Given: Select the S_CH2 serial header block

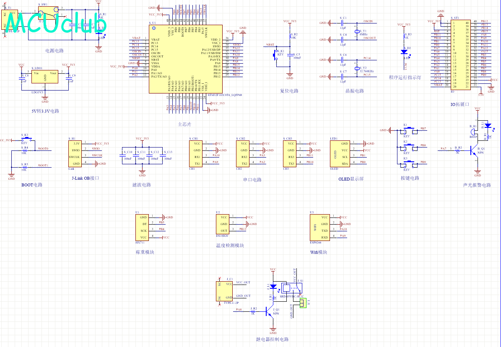Looking at the screenshot, I should 242,154.
